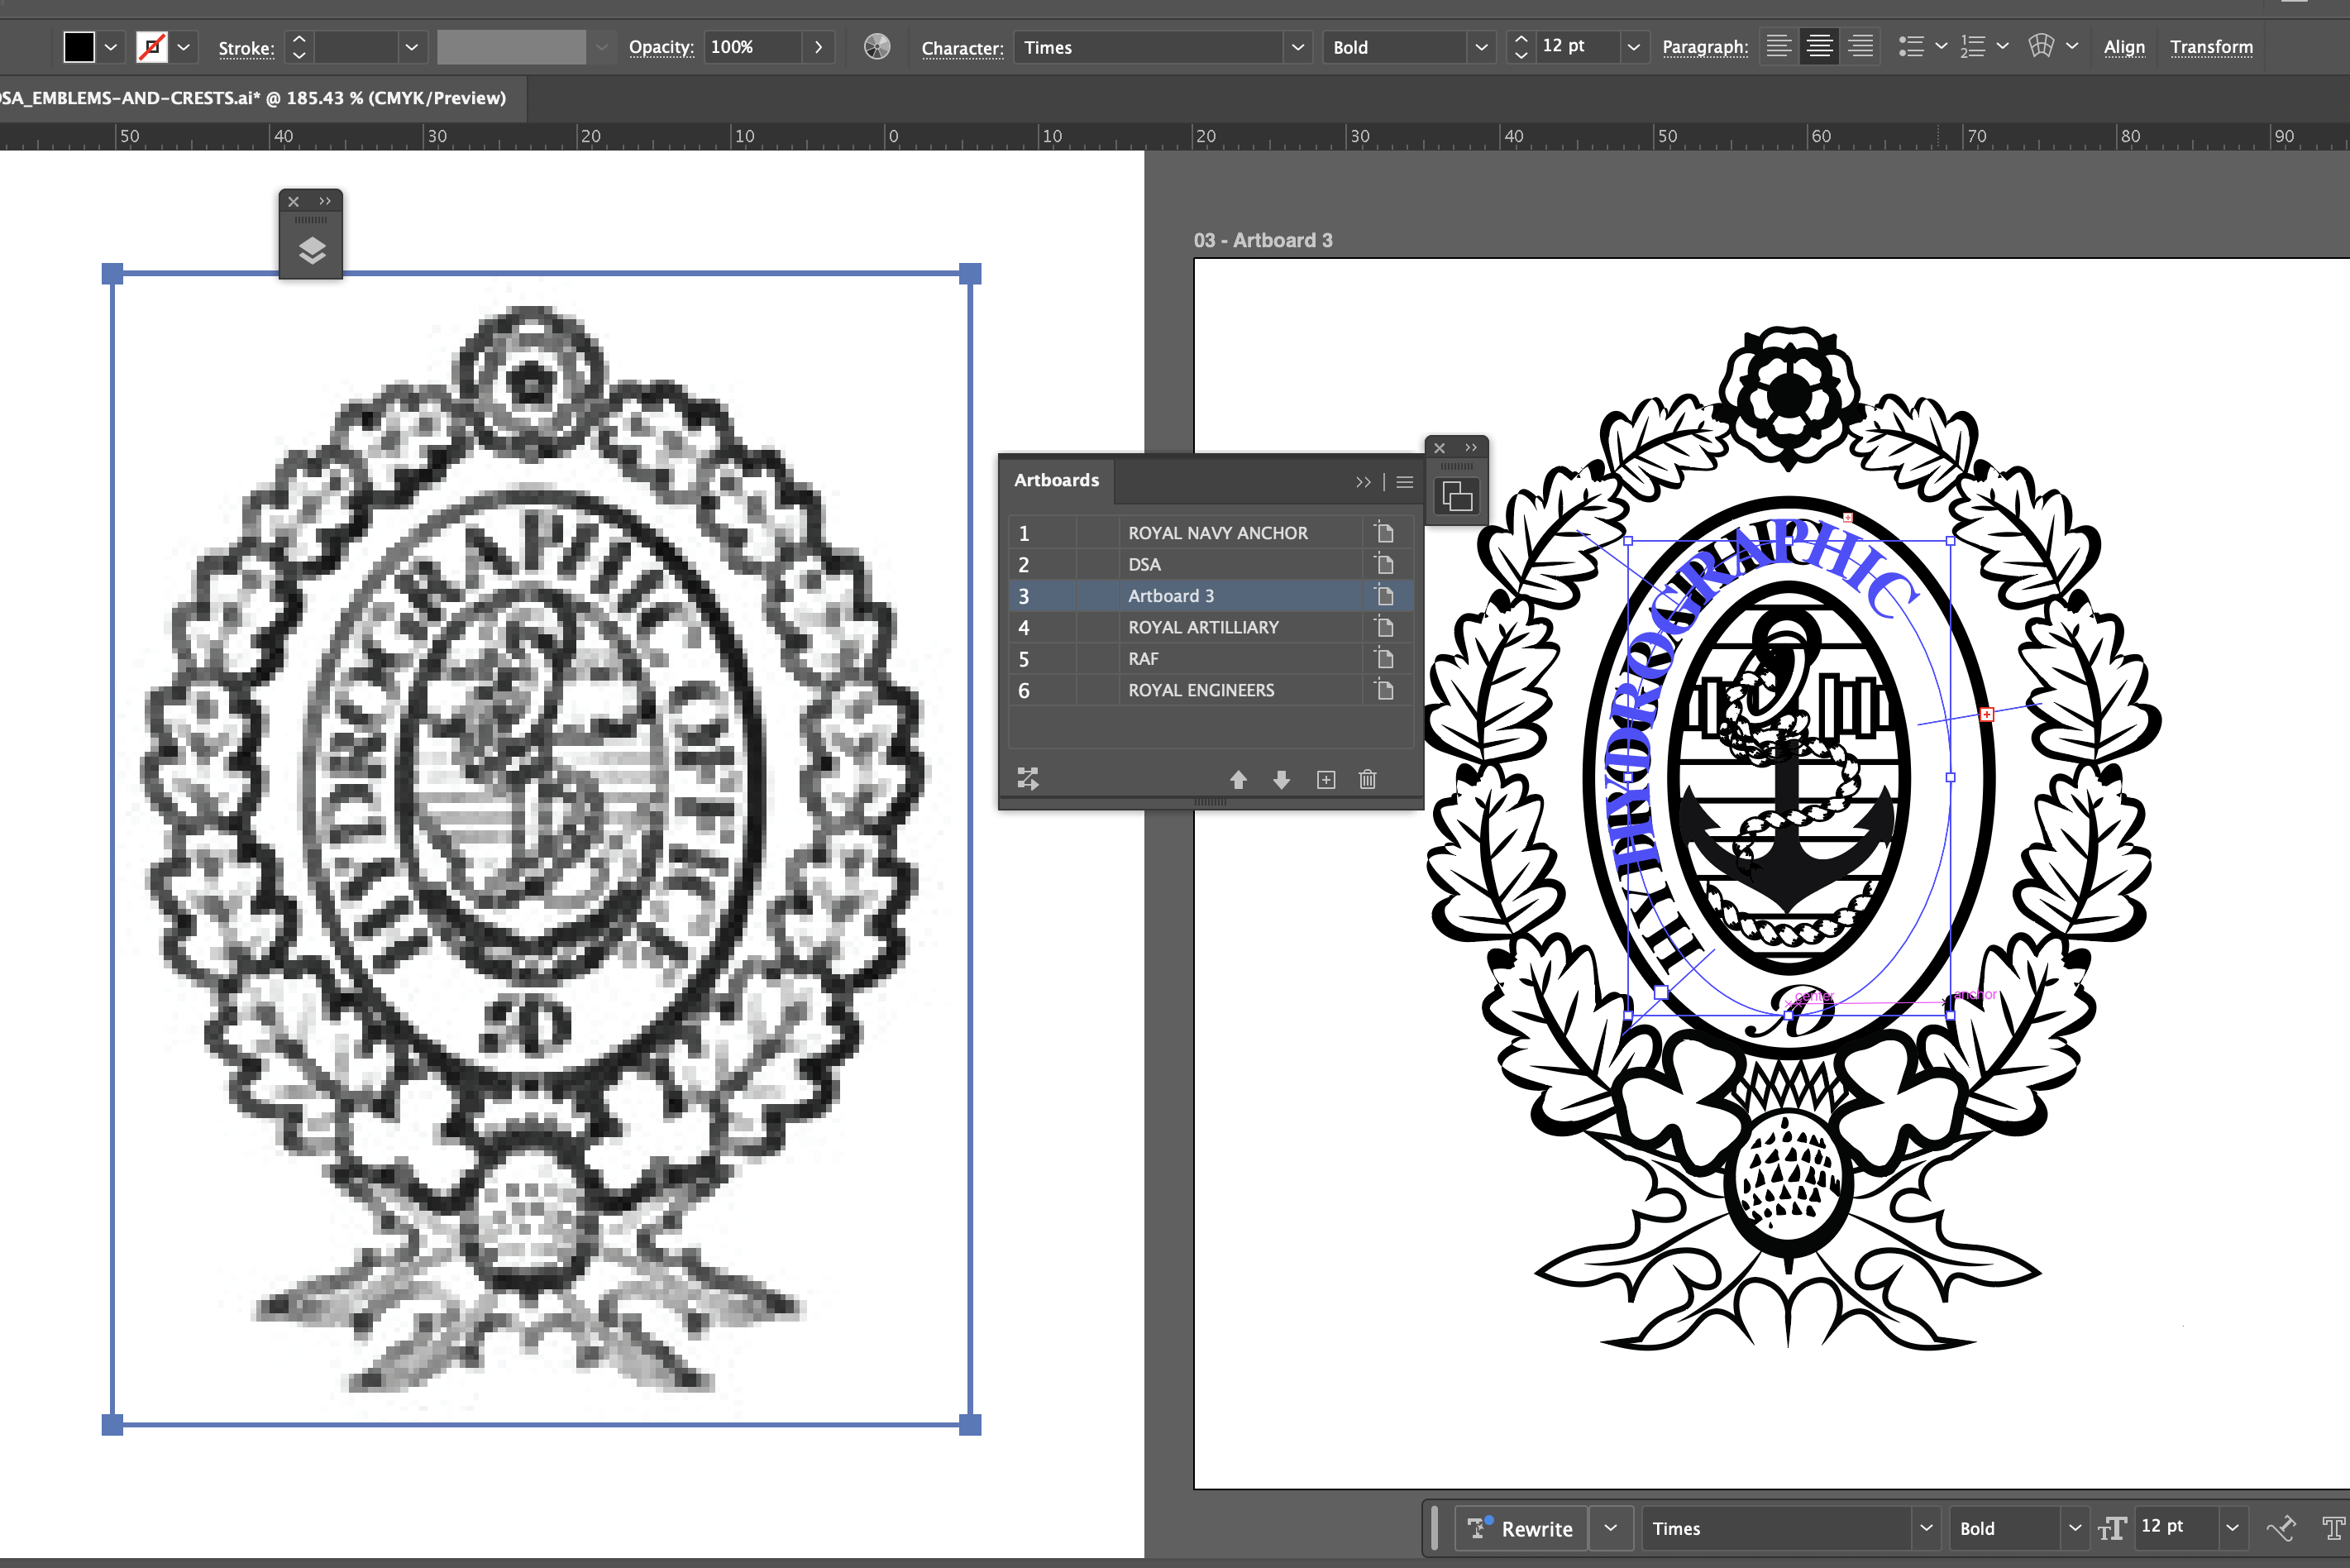2350x1568 pixels.
Task: Expand the opacity slider arrow
Action: point(819,48)
